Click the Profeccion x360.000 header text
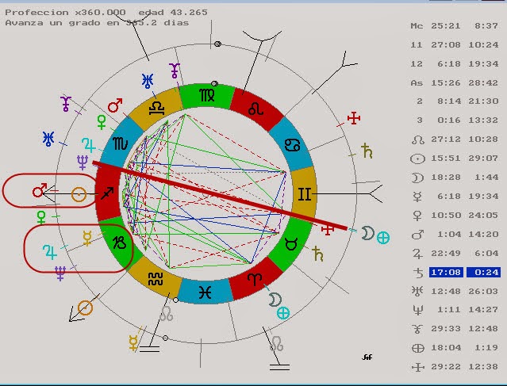Screen dimensions: 507x386 click(65, 12)
